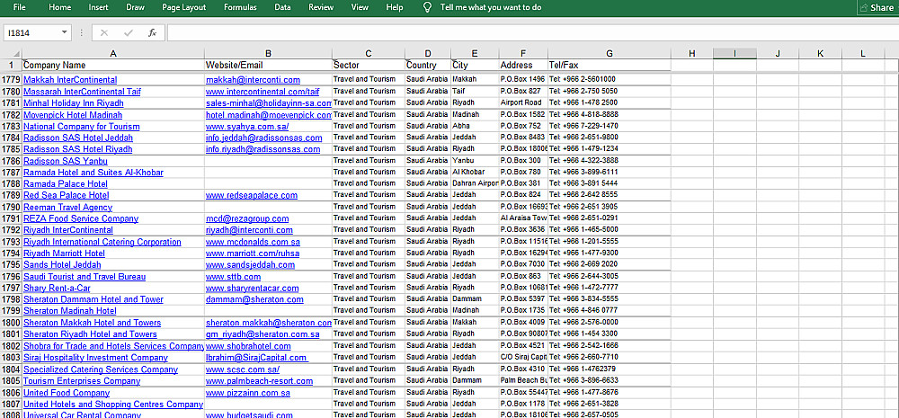Click the www.redseapalace.com website link
Viewport: 899px width, 418px height.
click(x=251, y=195)
